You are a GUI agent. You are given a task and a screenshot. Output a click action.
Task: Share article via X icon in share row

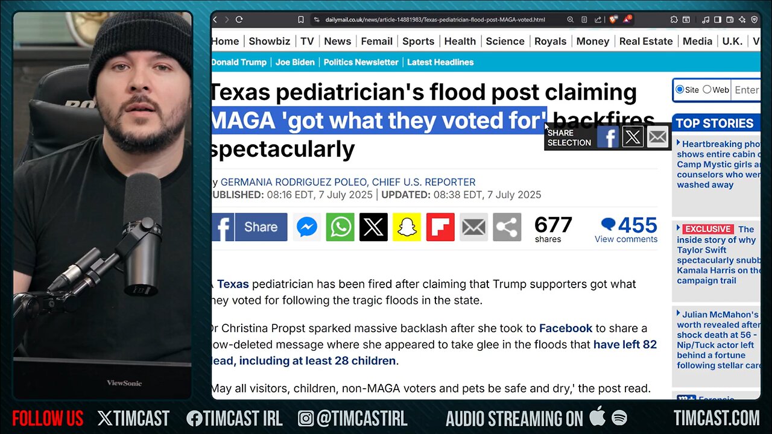pyautogui.click(x=373, y=227)
